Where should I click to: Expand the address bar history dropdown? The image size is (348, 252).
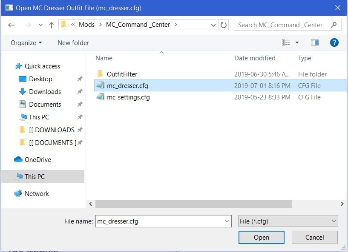click(213, 25)
